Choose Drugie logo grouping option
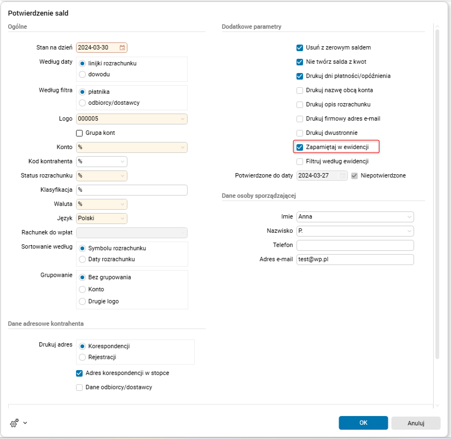451x439 pixels. pyautogui.click(x=82, y=301)
